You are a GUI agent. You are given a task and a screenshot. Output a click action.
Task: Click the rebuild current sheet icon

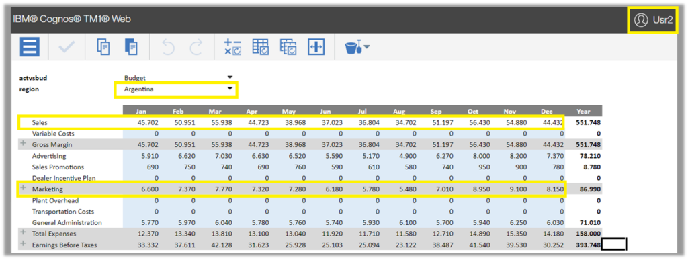point(261,47)
